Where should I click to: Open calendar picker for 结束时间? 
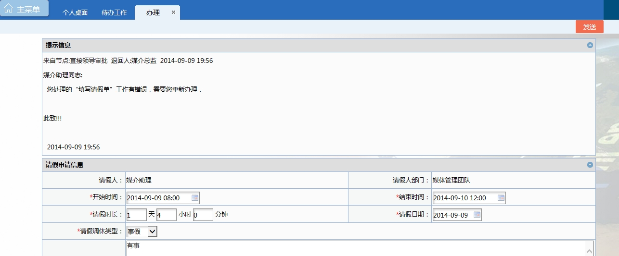tap(501, 197)
